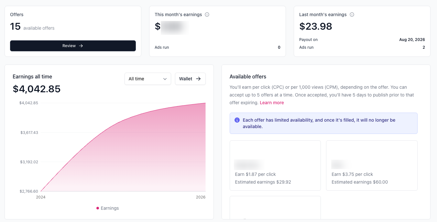The width and height of the screenshot is (437, 222).
Task: Open the All time range dropdown
Action: pyautogui.click(x=148, y=79)
